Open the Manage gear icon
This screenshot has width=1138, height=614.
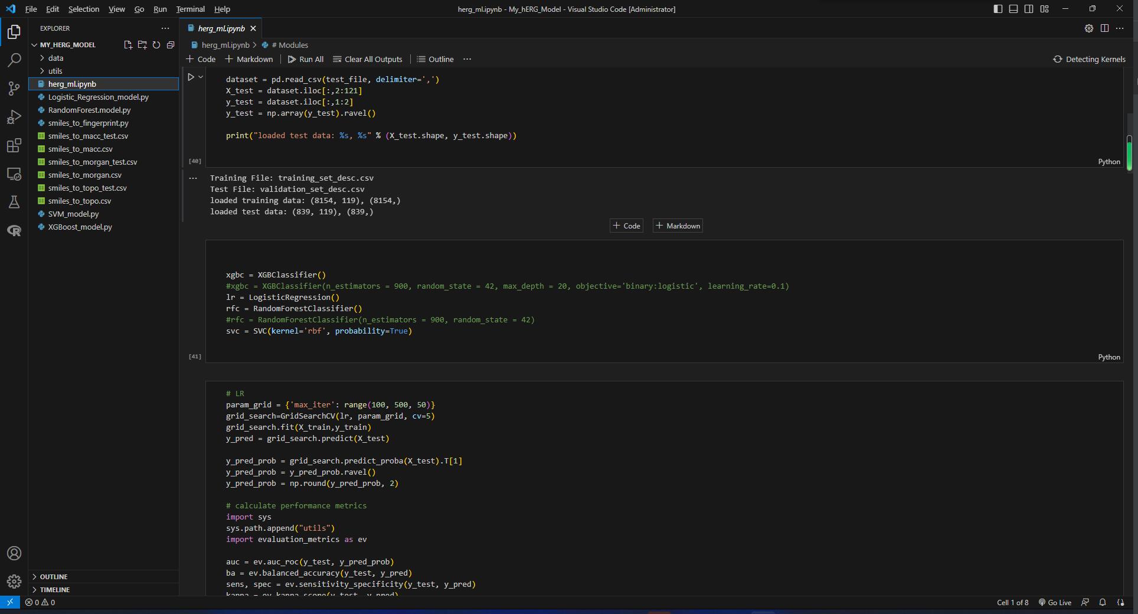[x=14, y=582]
